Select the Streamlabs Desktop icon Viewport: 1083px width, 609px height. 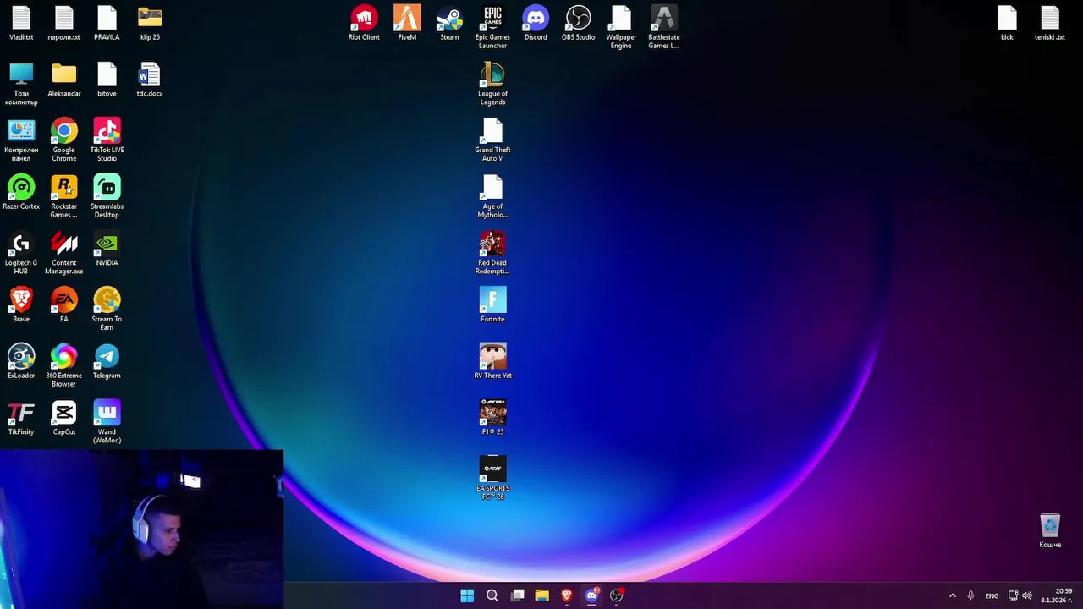[x=107, y=196]
